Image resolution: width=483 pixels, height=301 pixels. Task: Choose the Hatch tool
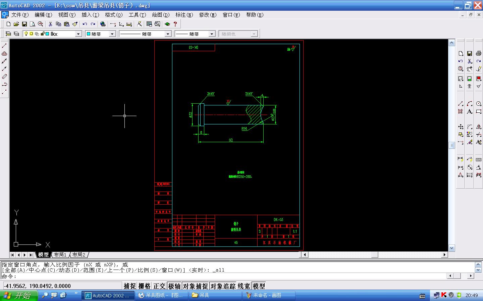pyautogui.click(x=461, y=111)
